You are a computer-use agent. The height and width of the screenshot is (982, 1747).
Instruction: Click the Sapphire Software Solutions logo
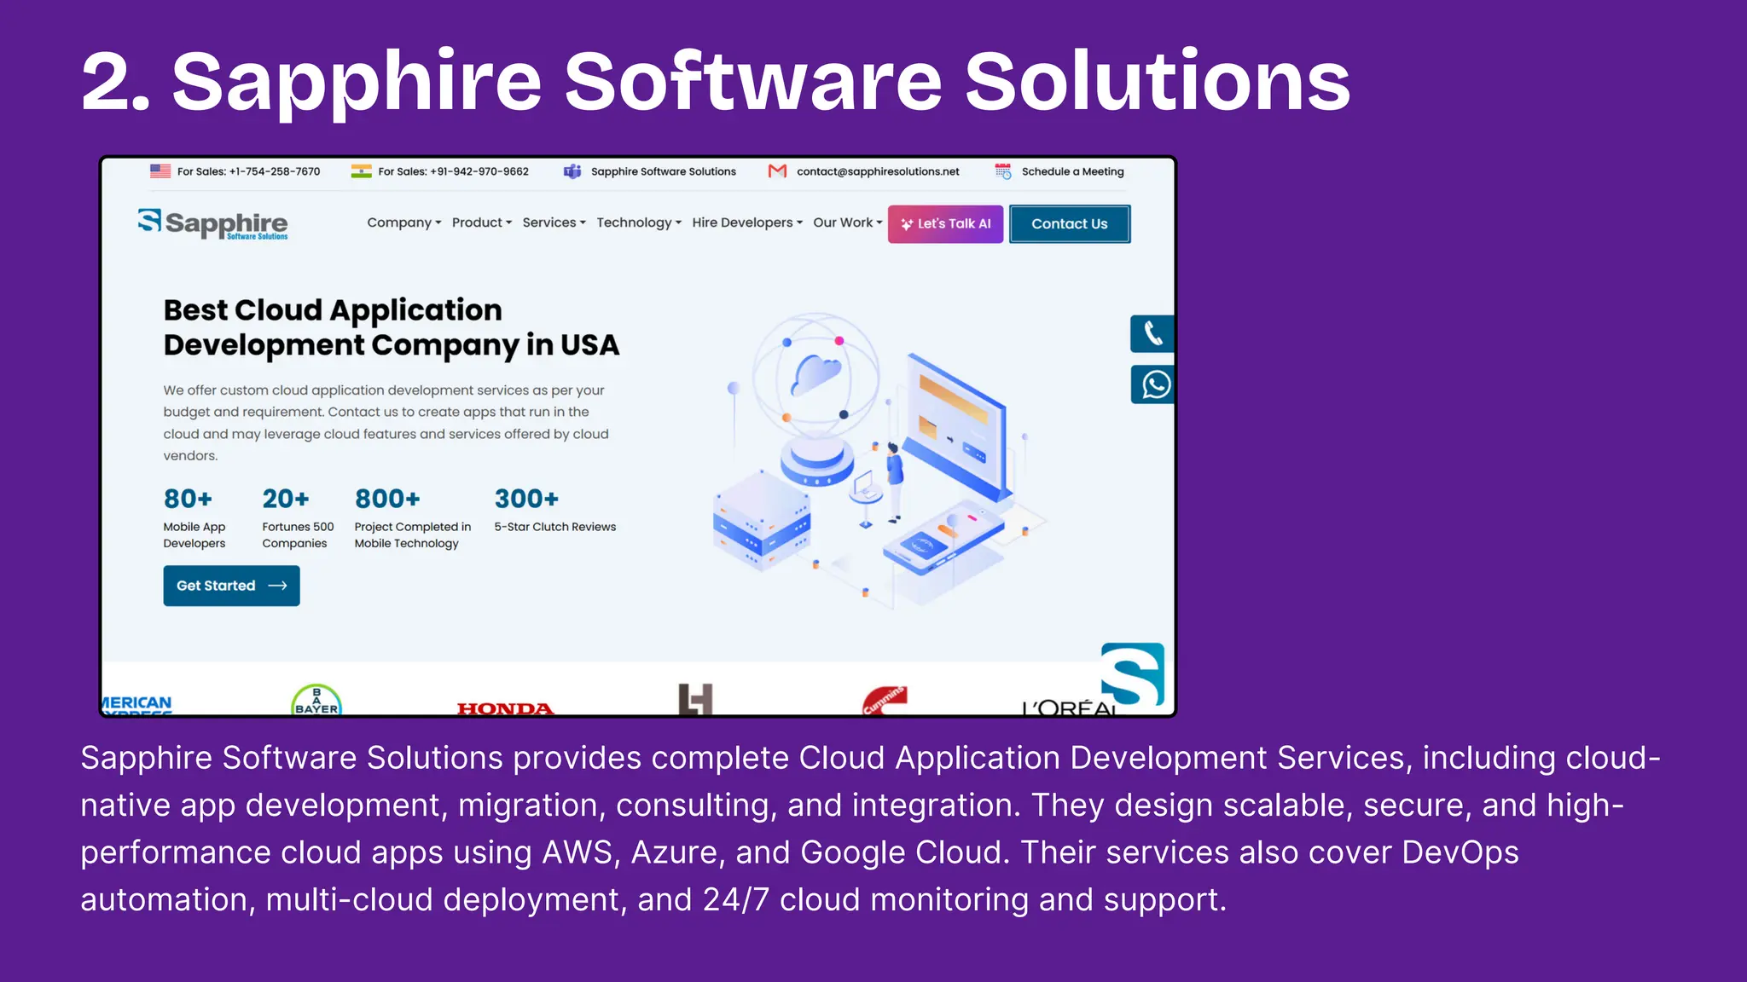click(x=213, y=224)
